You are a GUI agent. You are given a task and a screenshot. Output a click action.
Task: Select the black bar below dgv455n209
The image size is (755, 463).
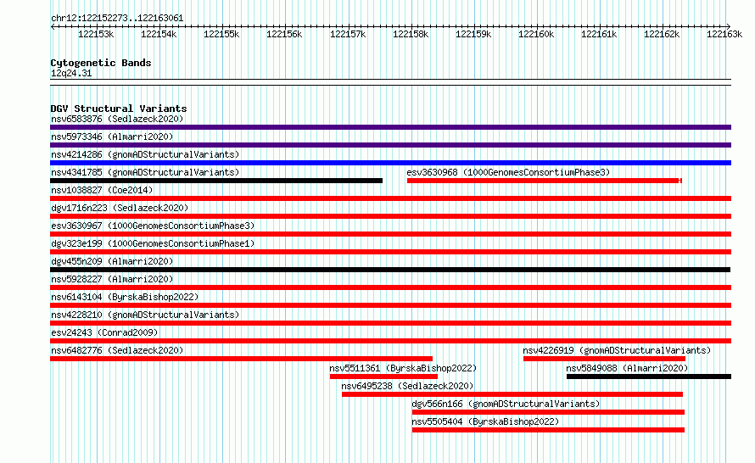pyautogui.click(x=390, y=270)
